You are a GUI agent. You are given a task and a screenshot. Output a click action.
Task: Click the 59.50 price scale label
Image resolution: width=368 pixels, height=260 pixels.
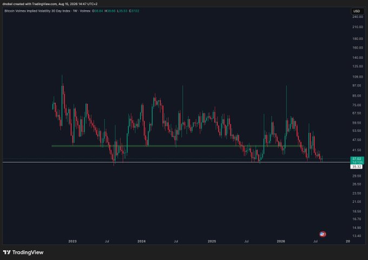coord(357,123)
